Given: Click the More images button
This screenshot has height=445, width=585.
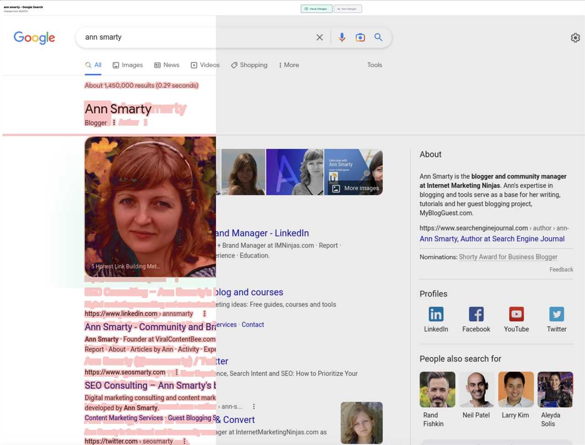Looking at the screenshot, I should tap(356, 188).
